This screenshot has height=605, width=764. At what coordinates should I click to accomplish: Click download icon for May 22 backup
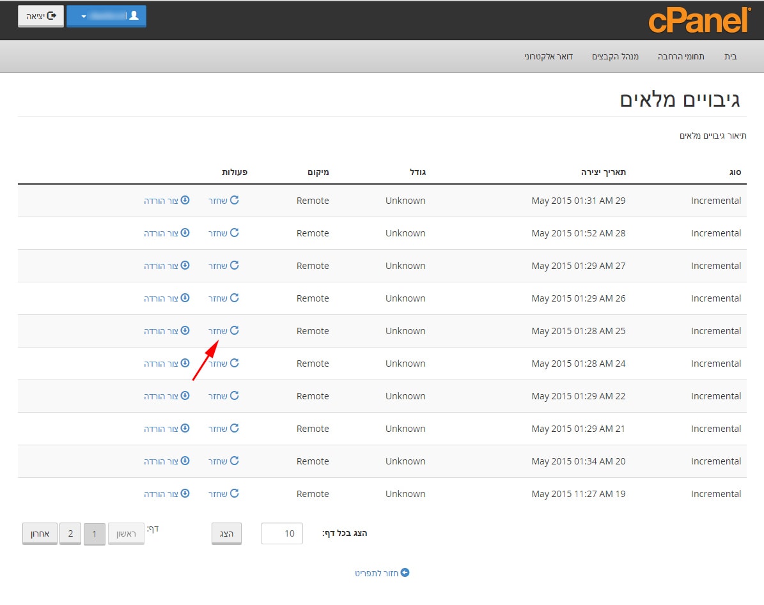pos(185,395)
